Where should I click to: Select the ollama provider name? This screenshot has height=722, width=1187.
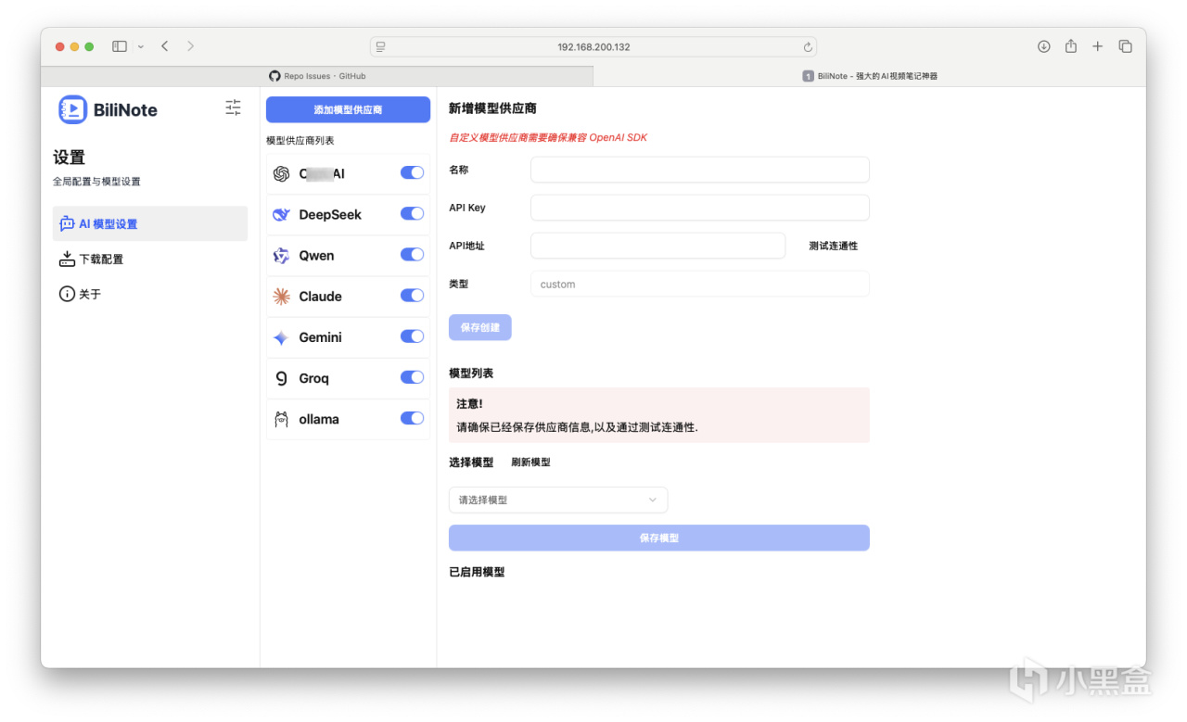(x=319, y=419)
